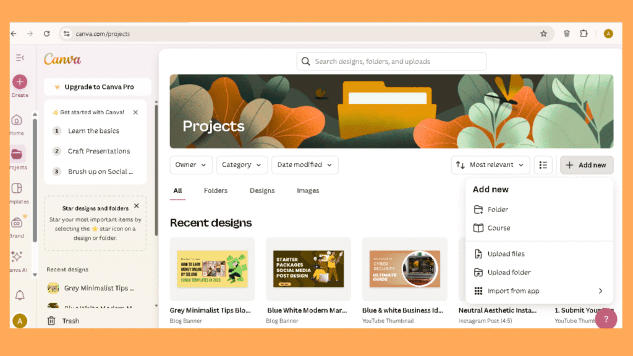Click the sidebar panel vertical scrollbar
This screenshot has height=356, width=633.
pos(156,169)
